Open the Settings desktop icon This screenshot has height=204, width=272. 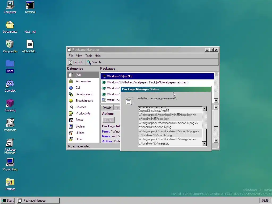pos(10,184)
